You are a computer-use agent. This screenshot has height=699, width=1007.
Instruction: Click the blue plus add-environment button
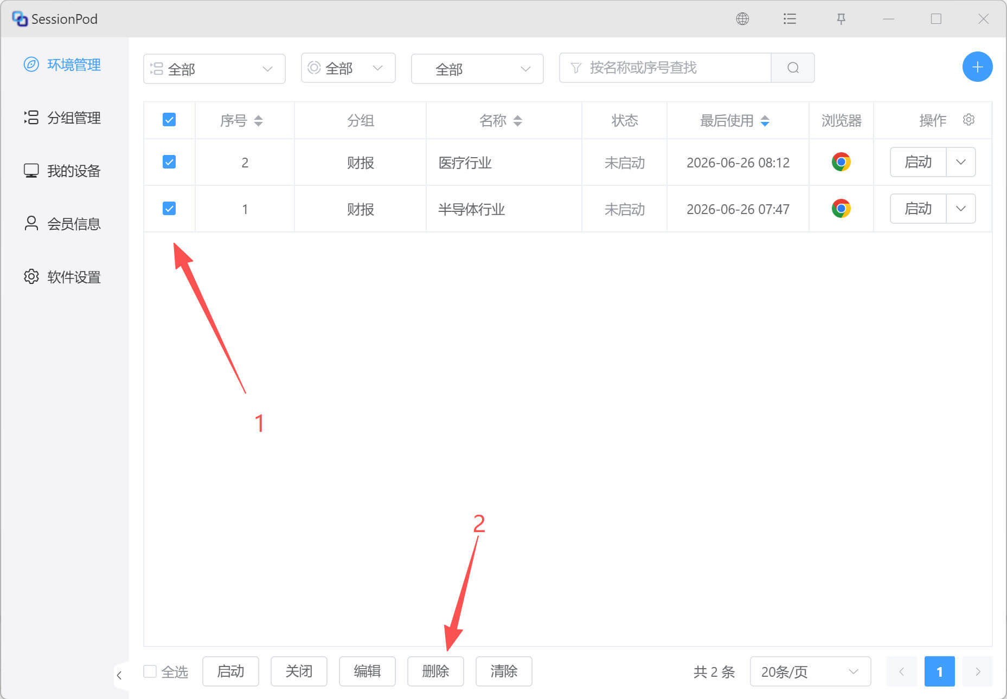(x=977, y=67)
